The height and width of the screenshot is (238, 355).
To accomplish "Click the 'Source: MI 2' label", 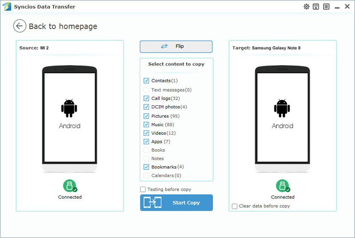I will [x=34, y=48].
